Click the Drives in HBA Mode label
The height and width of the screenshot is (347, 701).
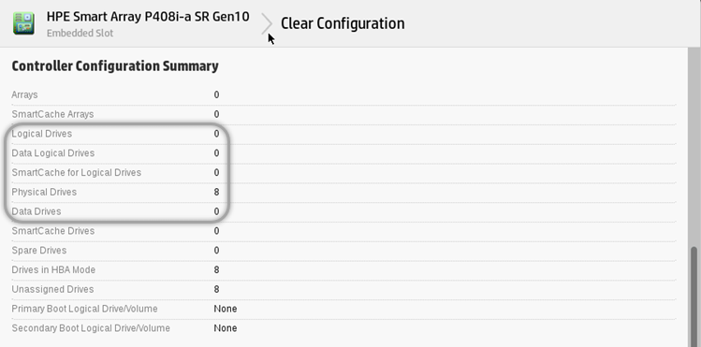[x=53, y=269]
